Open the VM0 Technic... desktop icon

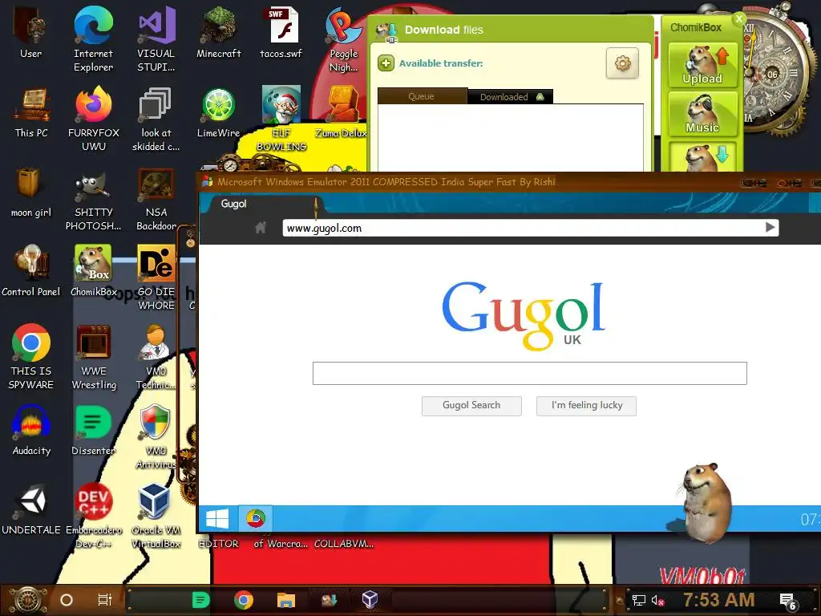click(156, 356)
